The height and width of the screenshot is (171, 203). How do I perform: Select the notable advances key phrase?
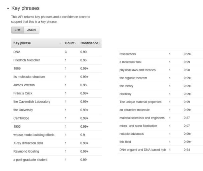[132, 134]
